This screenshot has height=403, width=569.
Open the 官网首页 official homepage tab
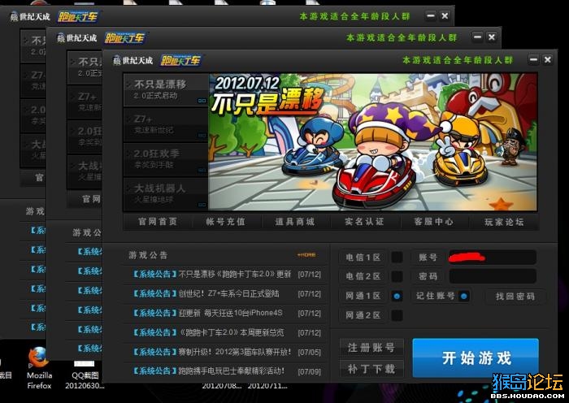coord(158,221)
